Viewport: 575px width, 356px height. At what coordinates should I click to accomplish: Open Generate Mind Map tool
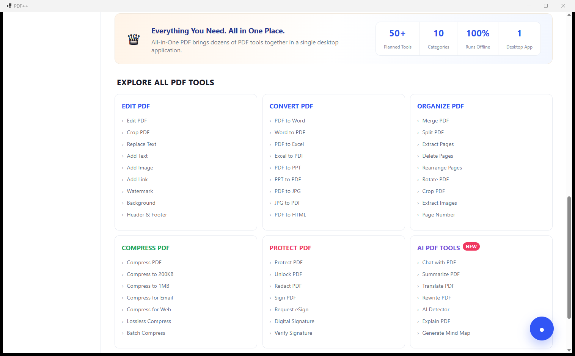point(446,333)
